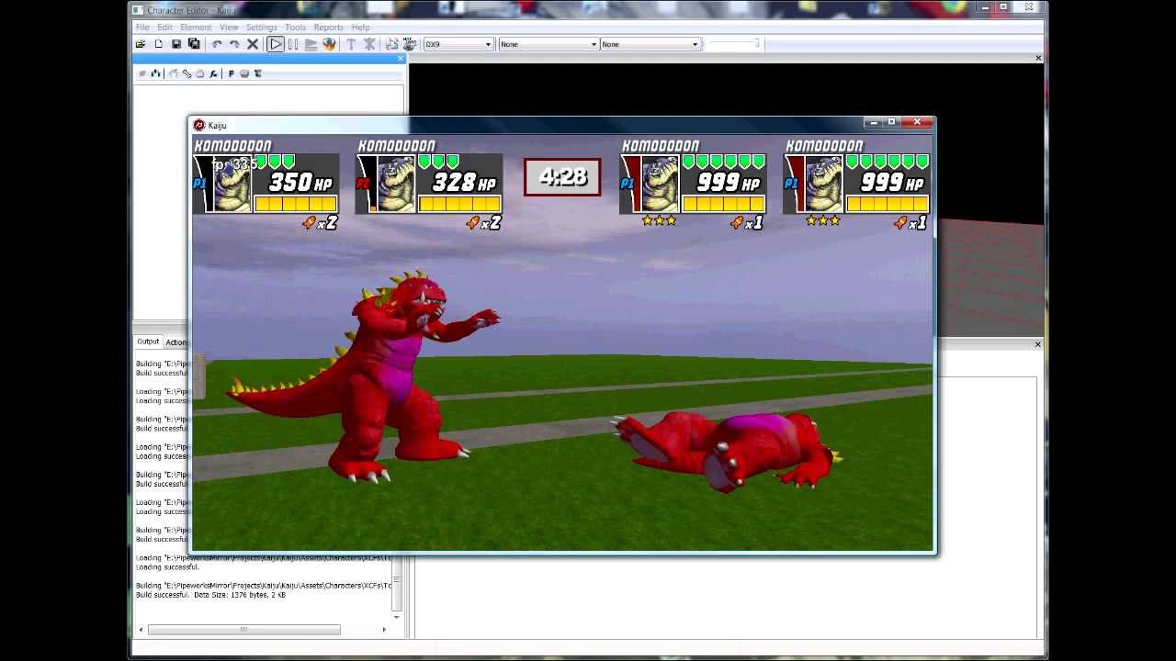
Task: Select the plain T toolbar icon
Action: (351, 44)
